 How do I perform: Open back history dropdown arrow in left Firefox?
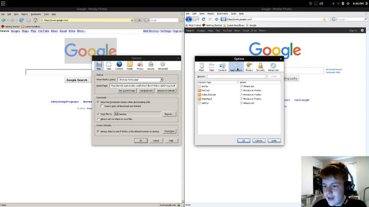click(x=7, y=20)
